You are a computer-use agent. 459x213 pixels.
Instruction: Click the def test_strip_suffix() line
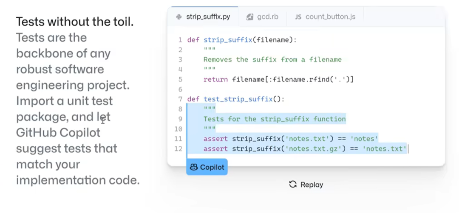click(235, 99)
